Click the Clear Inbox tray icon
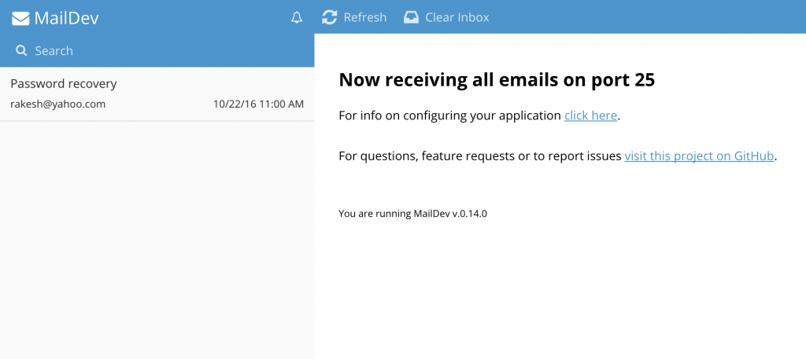Screen dimensions: 806x359 (411, 17)
